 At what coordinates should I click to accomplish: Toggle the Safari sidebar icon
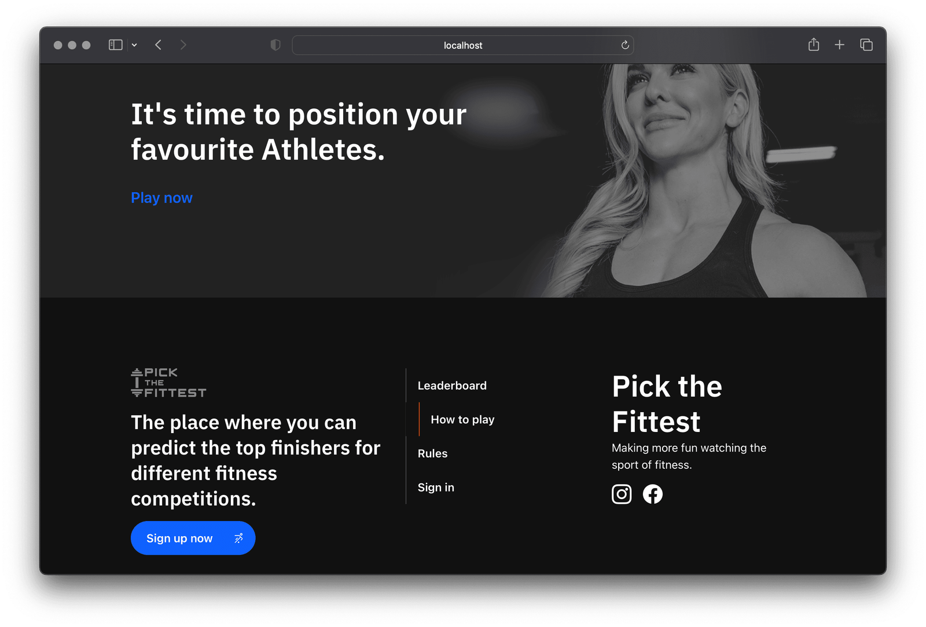pyautogui.click(x=116, y=45)
